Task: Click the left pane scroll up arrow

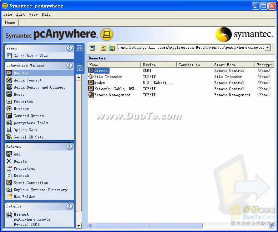Action: (x=79, y=77)
